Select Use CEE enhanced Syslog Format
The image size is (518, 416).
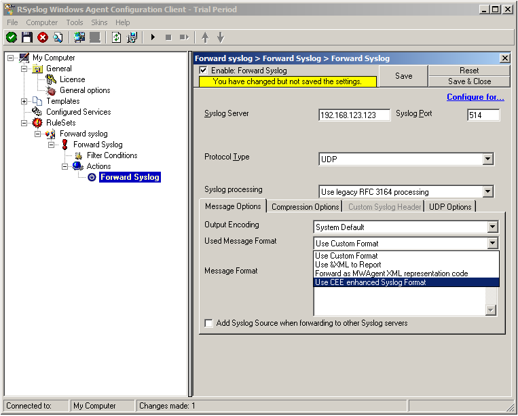click(x=406, y=282)
